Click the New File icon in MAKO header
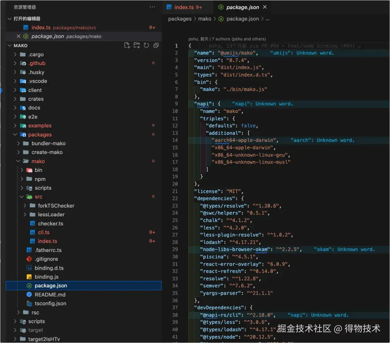Screen dimensions: 390x343 point(127,45)
